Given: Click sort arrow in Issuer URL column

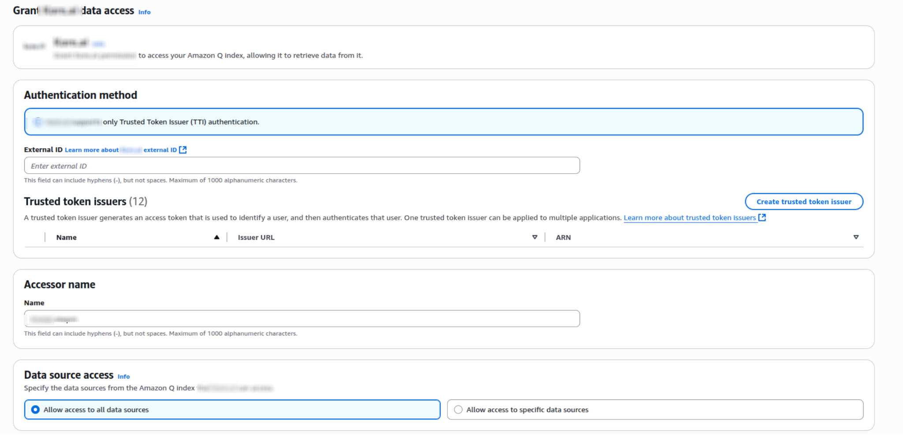Looking at the screenshot, I should click(535, 238).
